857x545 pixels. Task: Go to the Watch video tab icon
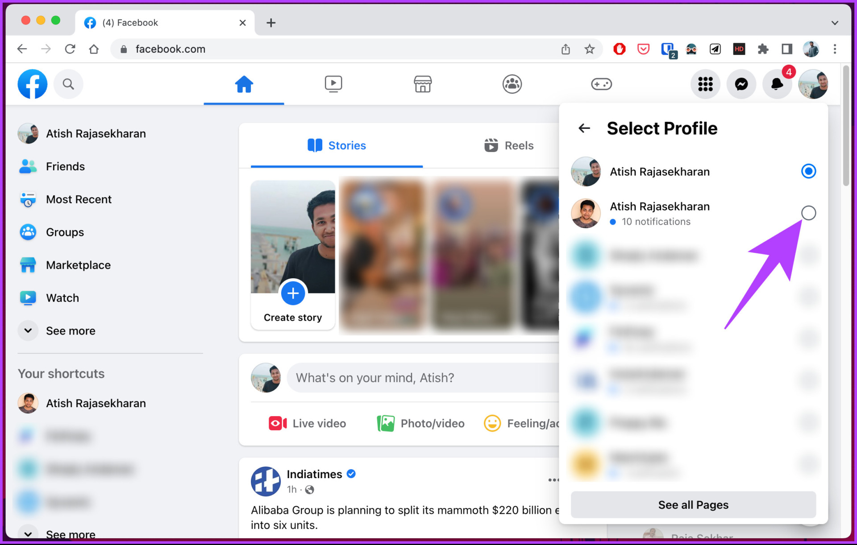(333, 84)
